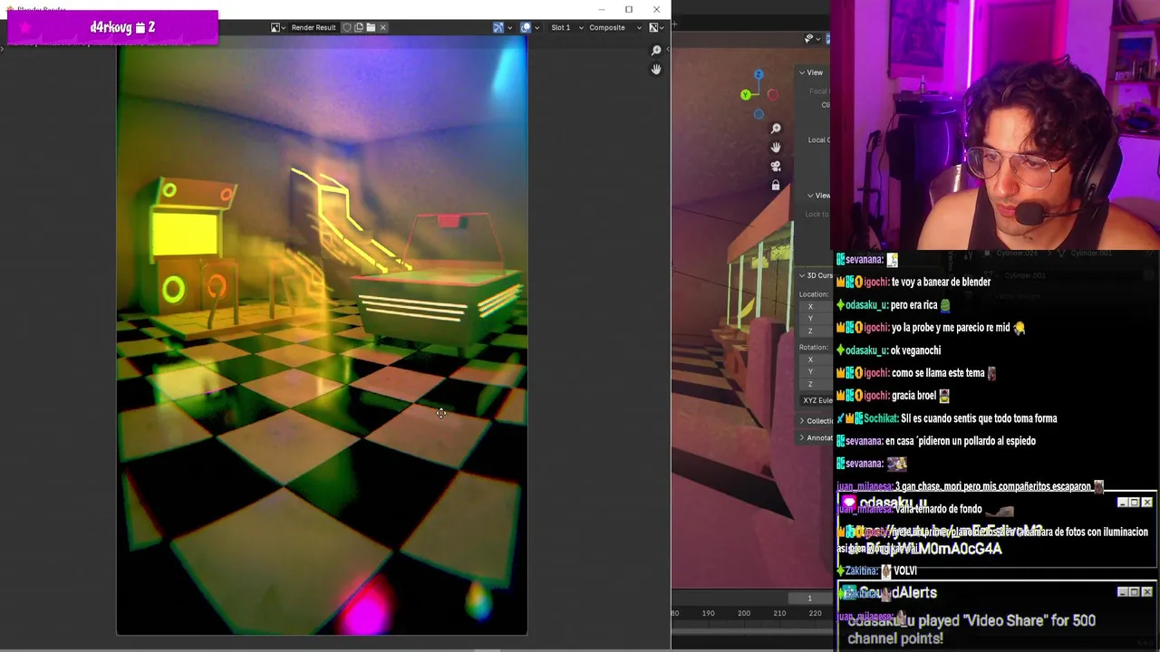Click chat message 'te voy a banear de blender'

click(x=941, y=283)
